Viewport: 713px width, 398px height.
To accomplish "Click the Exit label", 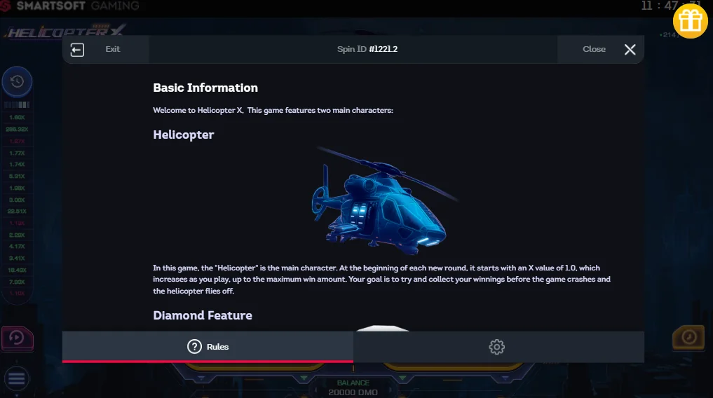I will click(113, 49).
